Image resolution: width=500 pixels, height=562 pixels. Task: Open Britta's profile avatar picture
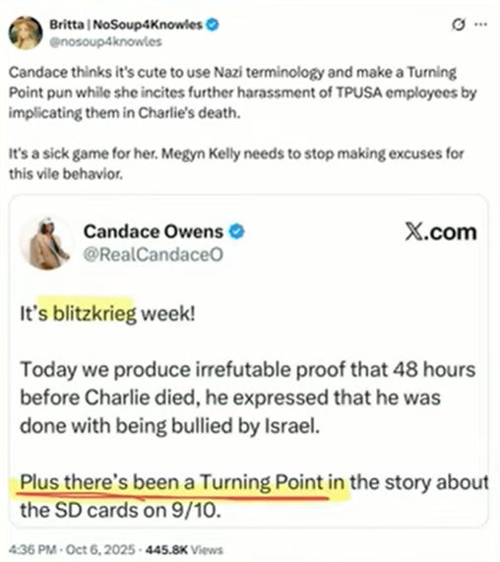(x=26, y=33)
